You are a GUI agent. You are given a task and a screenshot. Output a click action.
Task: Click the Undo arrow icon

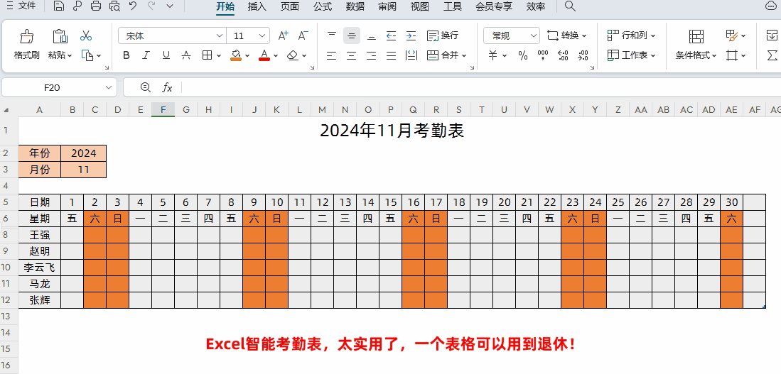pos(132,6)
